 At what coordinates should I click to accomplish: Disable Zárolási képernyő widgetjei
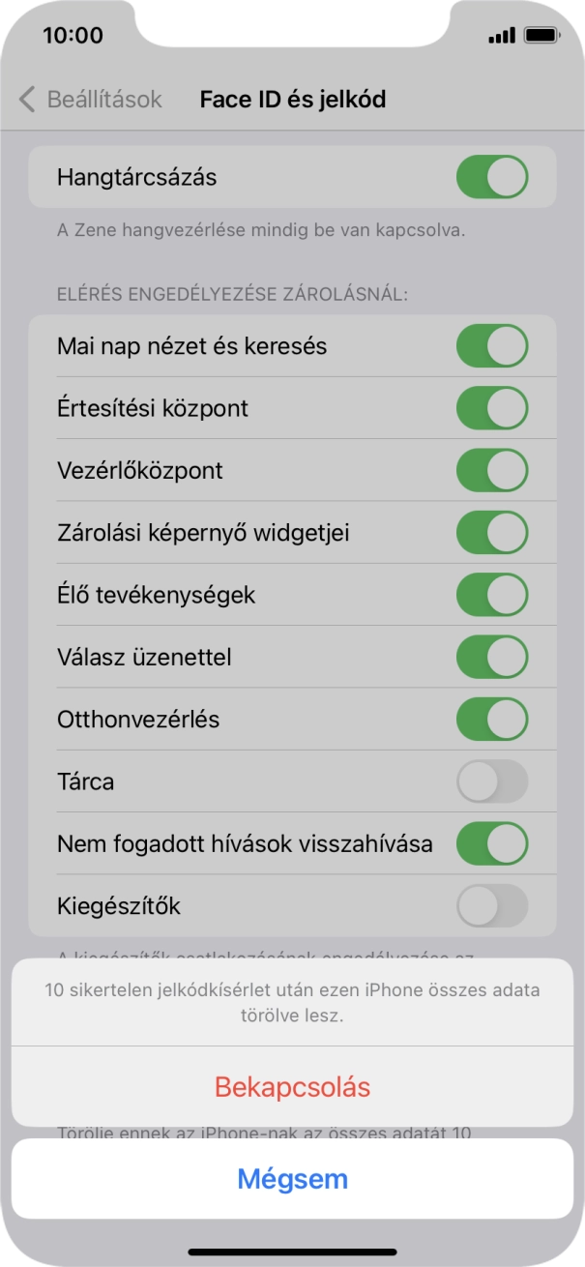coord(494,532)
